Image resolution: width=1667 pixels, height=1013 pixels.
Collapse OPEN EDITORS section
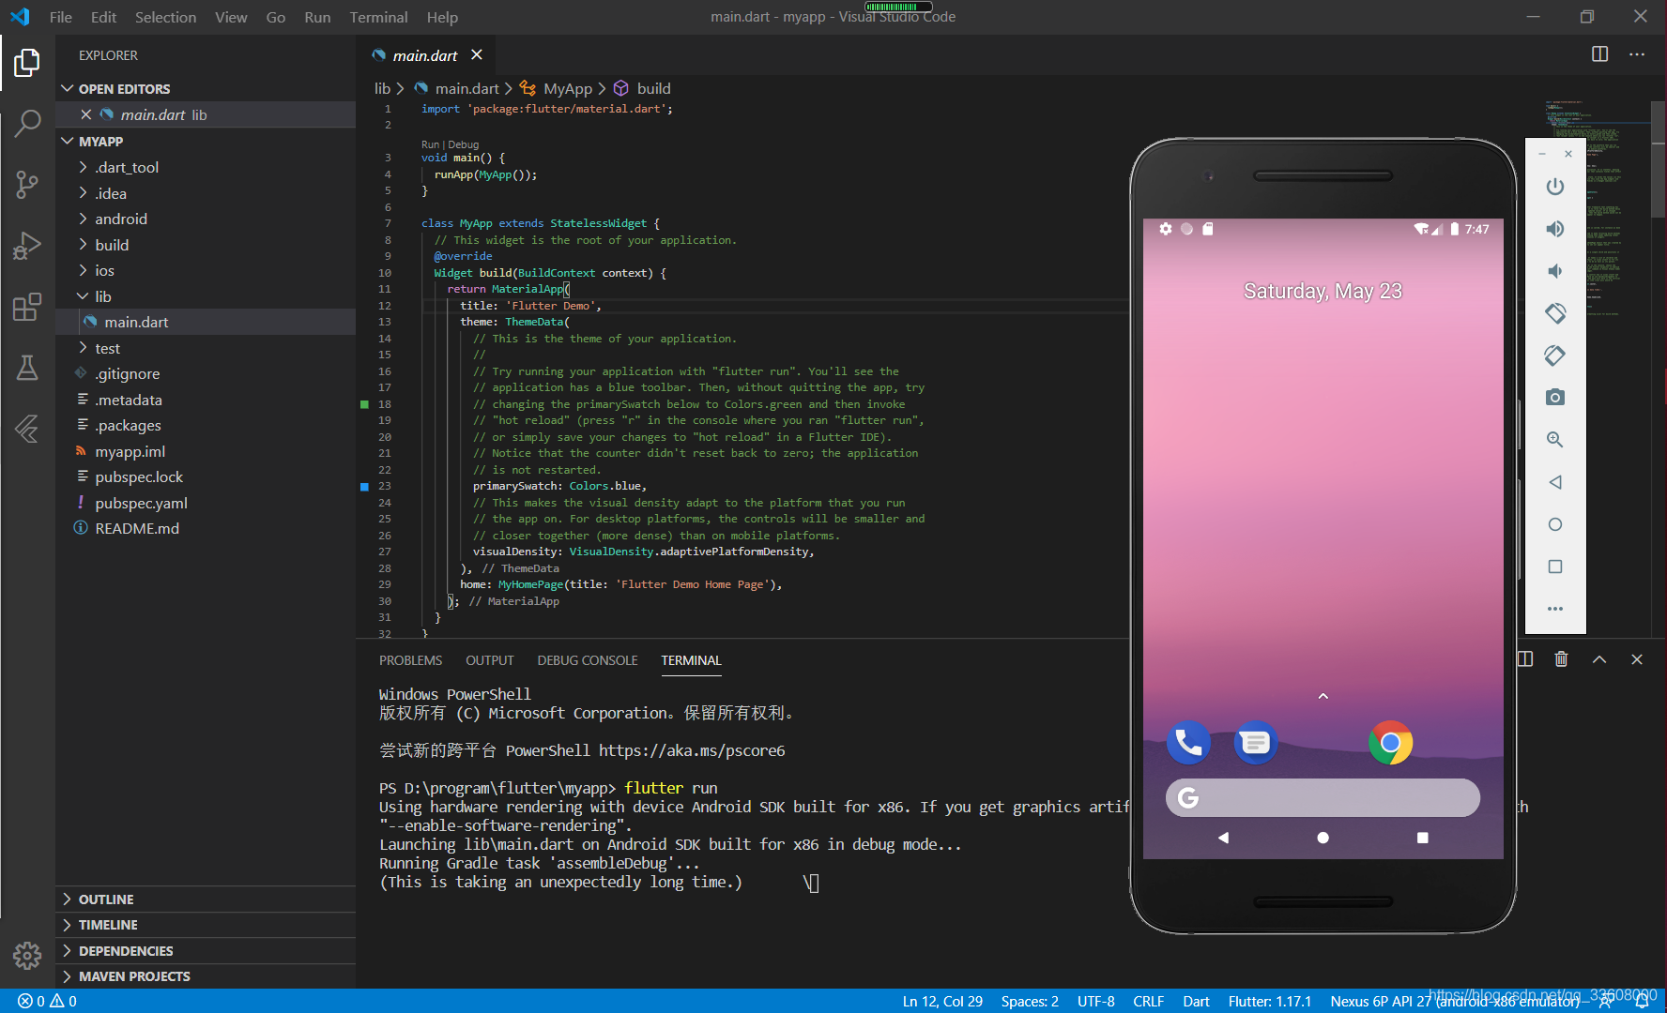[x=206, y=88]
